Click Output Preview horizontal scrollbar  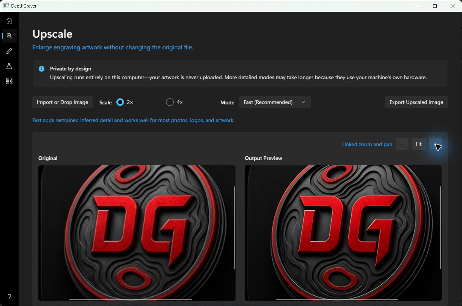coord(337,299)
